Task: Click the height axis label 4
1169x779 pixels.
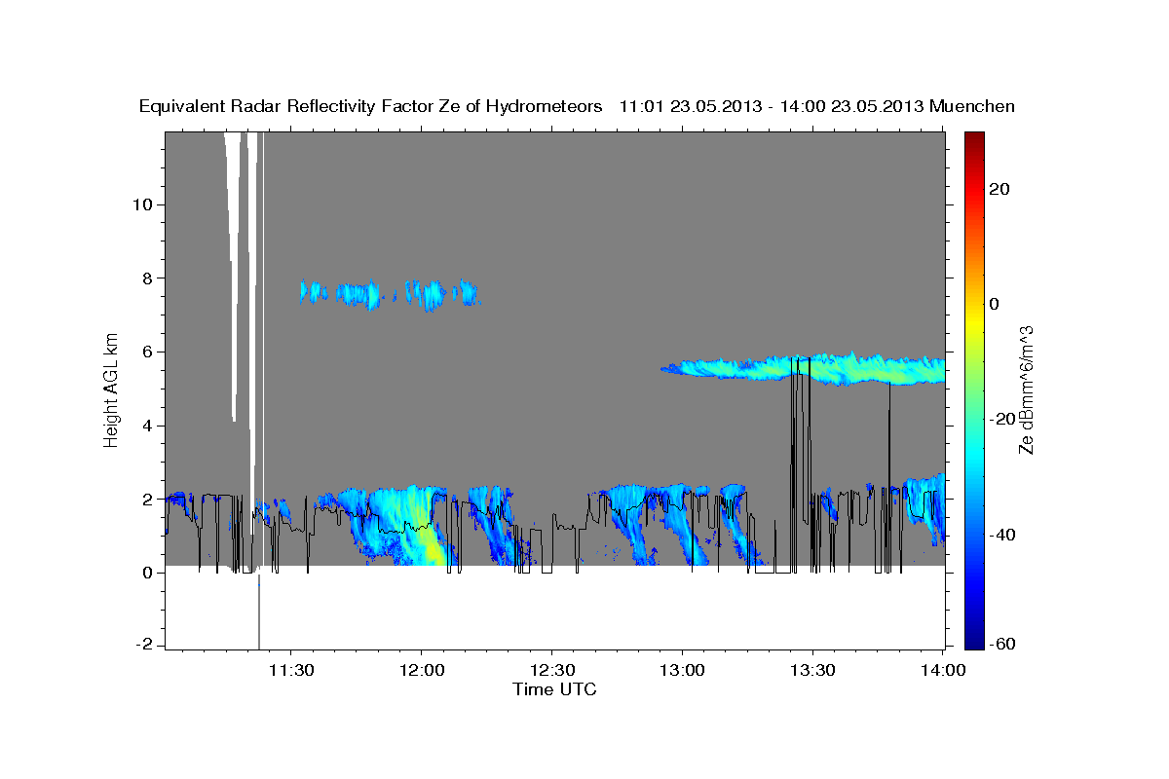Action: tap(147, 426)
